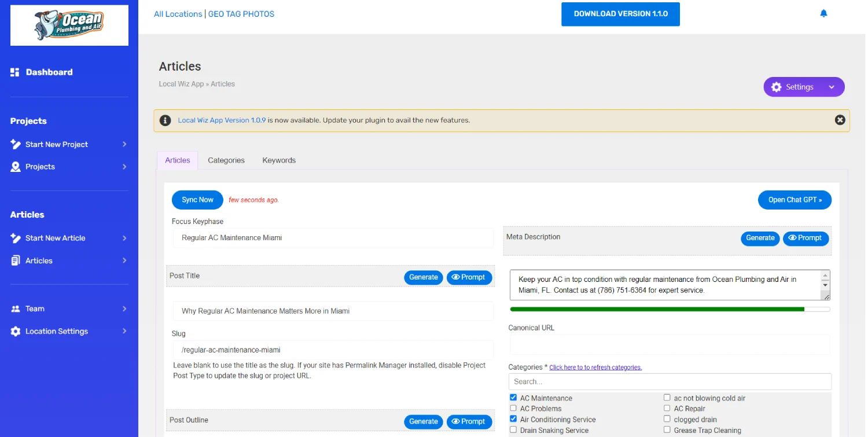Click the Canonical URL input field

click(x=670, y=344)
